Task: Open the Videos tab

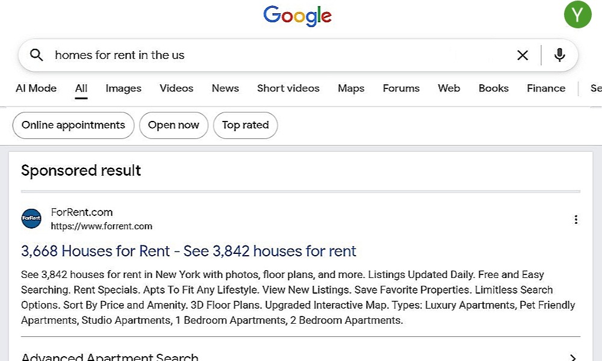Action: (176, 88)
